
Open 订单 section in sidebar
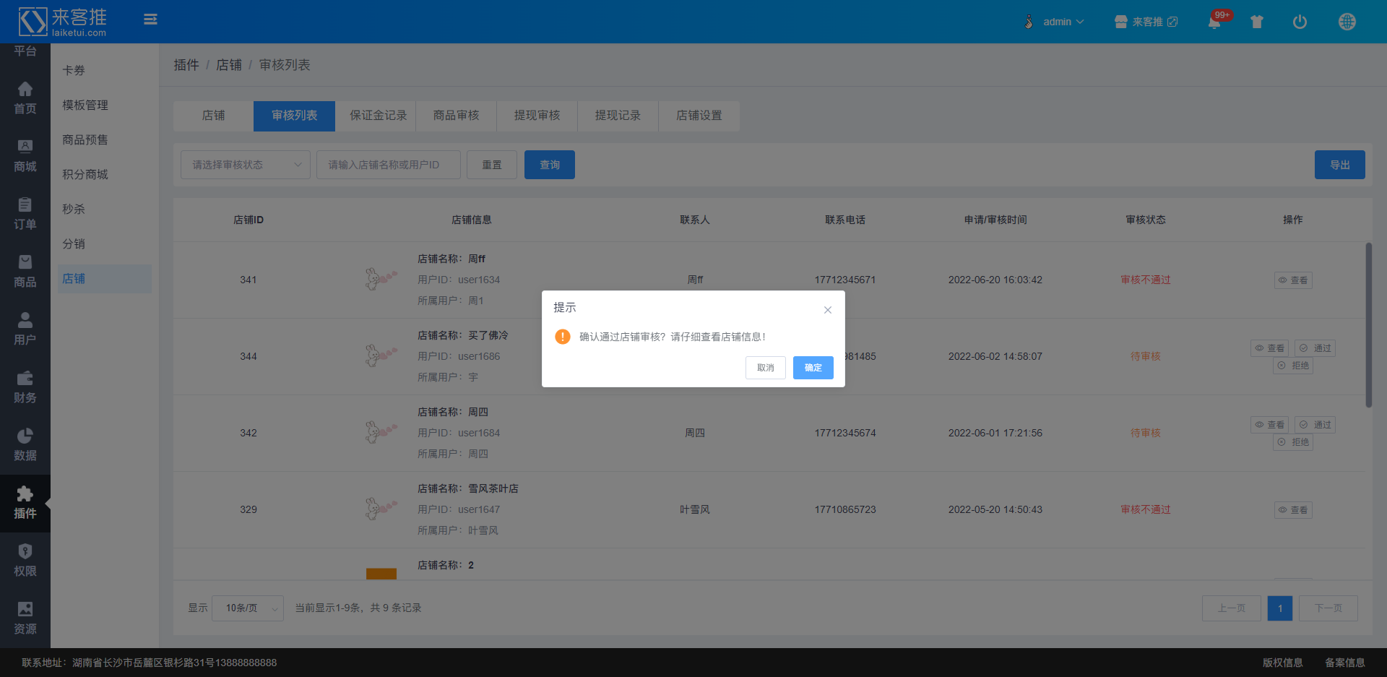pyautogui.click(x=25, y=214)
